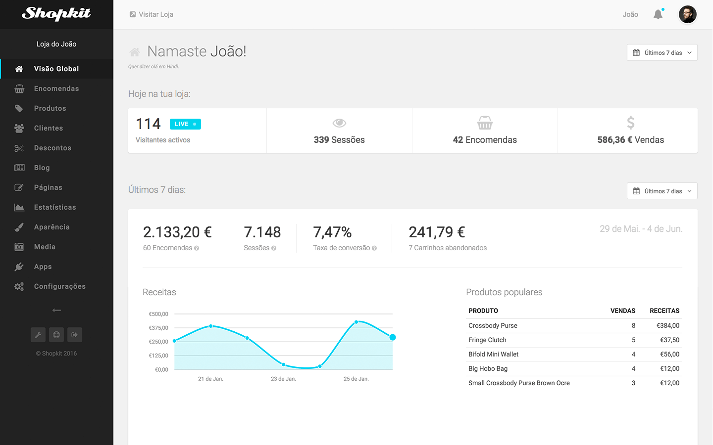The image size is (713, 445).
Task: Click the Aparência brush icon
Action: coord(19,227)
